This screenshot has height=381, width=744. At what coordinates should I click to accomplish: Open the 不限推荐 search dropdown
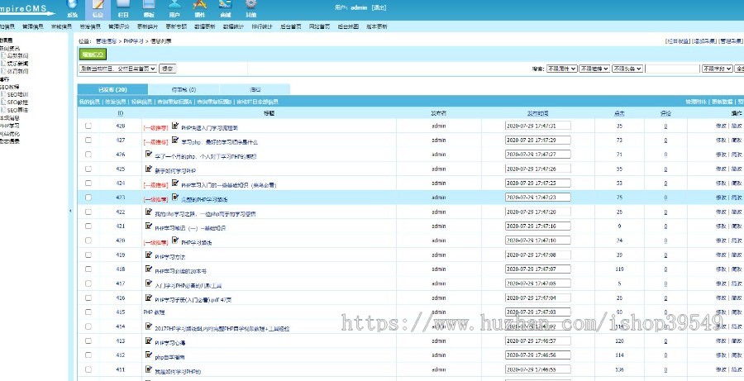point(594,69)
